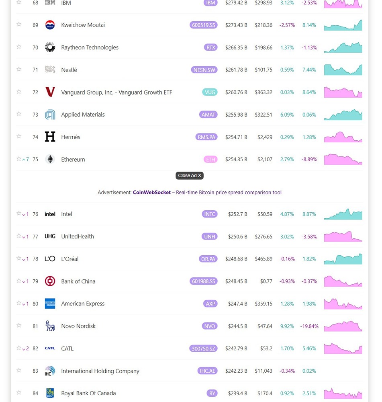This screenshot has width=382, height=402.
Task: Open the Intel company name link
Action: (x=67, y=214)
